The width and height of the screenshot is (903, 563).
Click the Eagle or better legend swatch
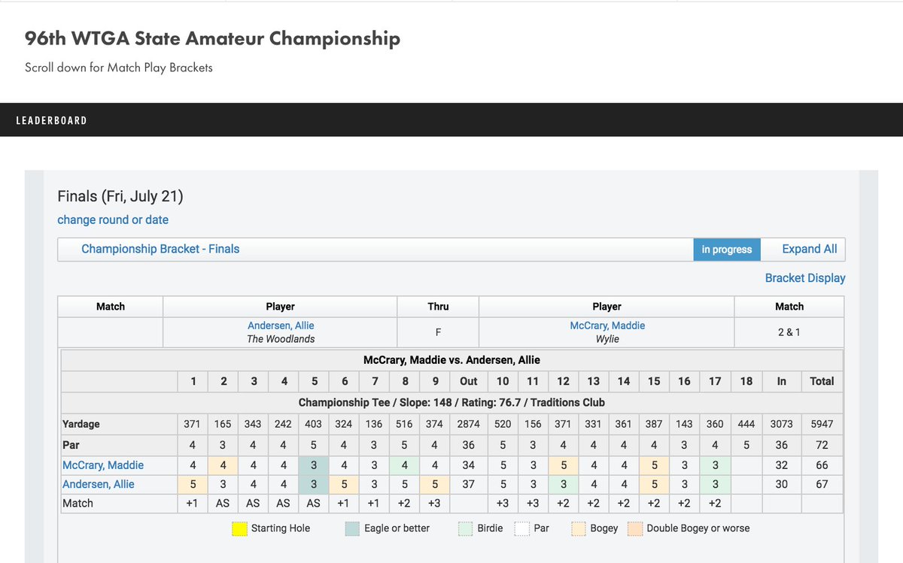pyautogui.click(x=353, y=528)
